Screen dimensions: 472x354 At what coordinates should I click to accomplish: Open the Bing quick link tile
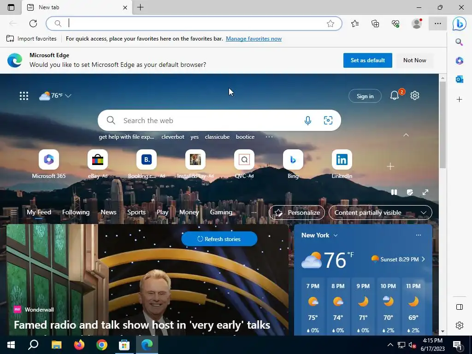coord(293,164)
